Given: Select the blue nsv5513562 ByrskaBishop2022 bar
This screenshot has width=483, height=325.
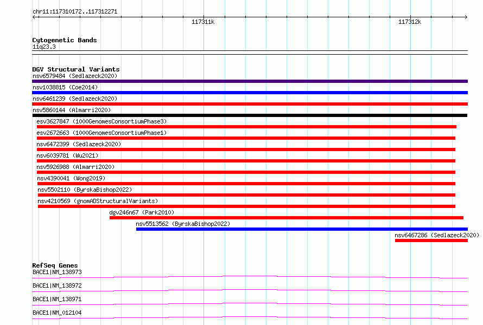Looking at the screenshot, I should coord(302,229).
